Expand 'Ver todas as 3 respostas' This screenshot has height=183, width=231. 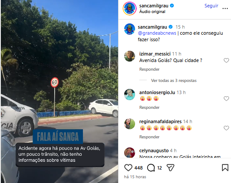pyautogui.click(x=174, y=81)
